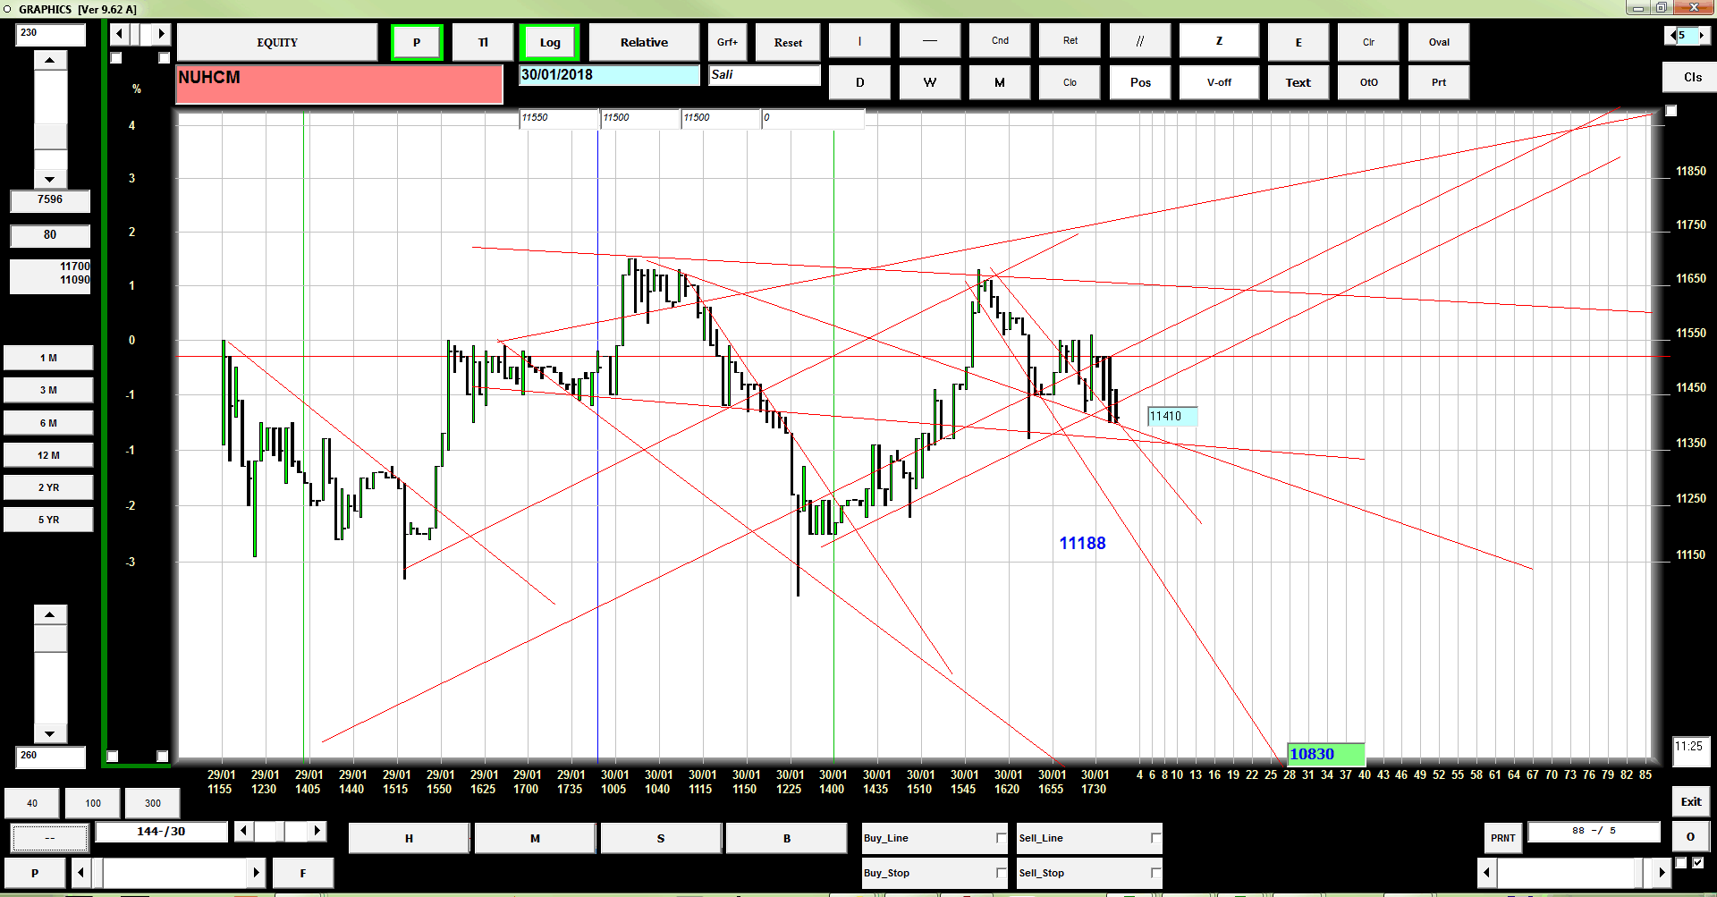
Task: Click the NUHCM symbol field
Action: tap(339, 84)
